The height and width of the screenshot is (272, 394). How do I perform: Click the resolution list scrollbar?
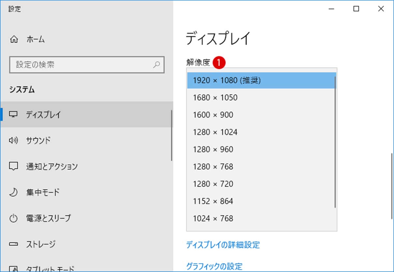(335, 142)
